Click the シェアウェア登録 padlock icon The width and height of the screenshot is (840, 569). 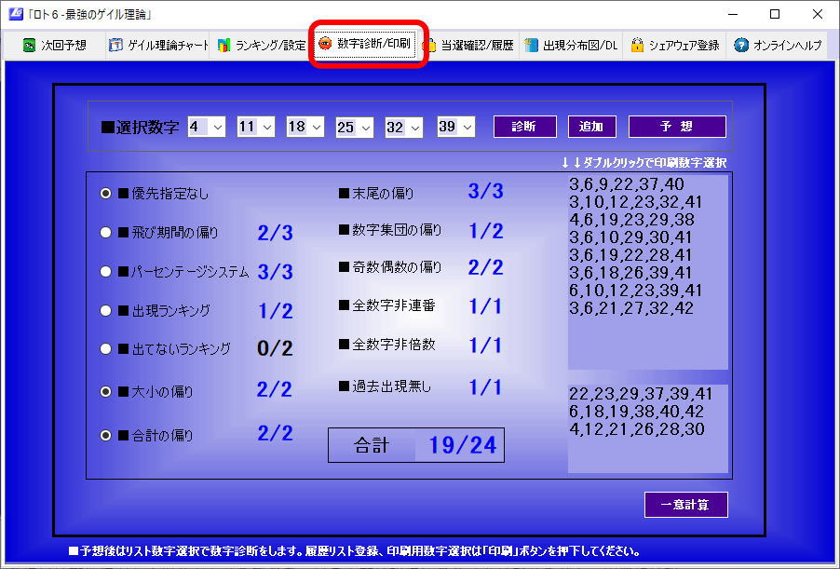637,45
